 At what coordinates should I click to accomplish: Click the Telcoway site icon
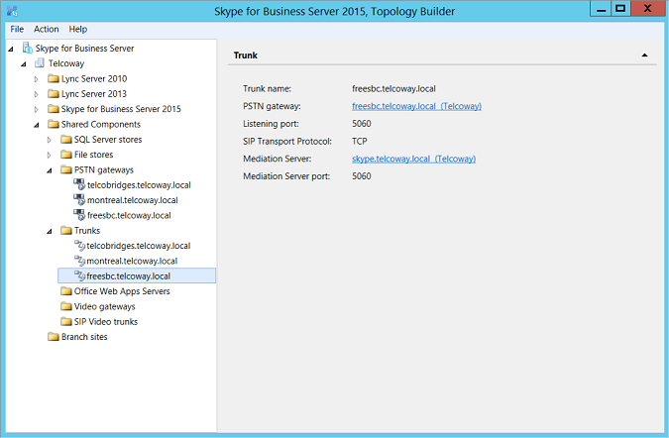click(x=41, y=63)
